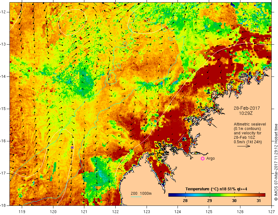Click the '28-Feb 10Z' velocity date line
This screenshot has height=215, width=278.
pyautogui.click(x=244, y=138)
